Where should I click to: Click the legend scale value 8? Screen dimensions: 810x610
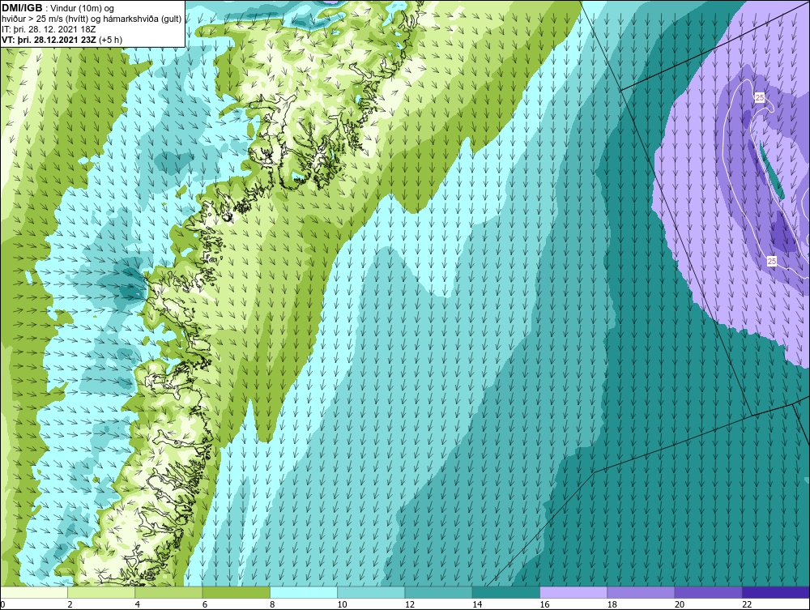(x=272, y=604)
